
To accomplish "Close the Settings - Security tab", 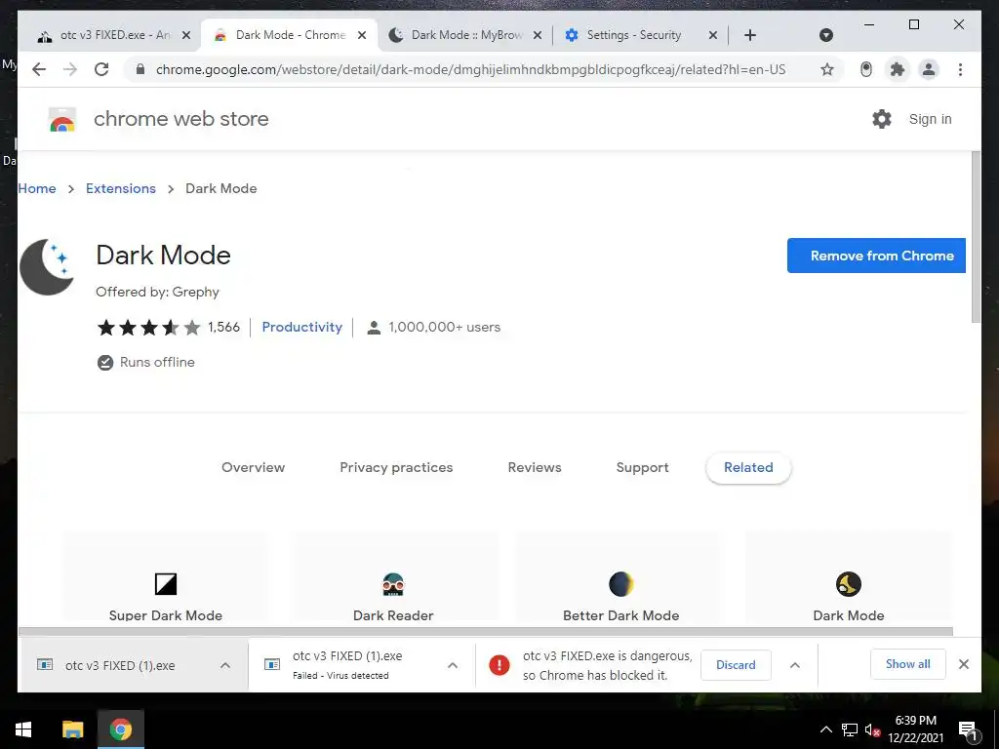I will (x=713, y=35).
